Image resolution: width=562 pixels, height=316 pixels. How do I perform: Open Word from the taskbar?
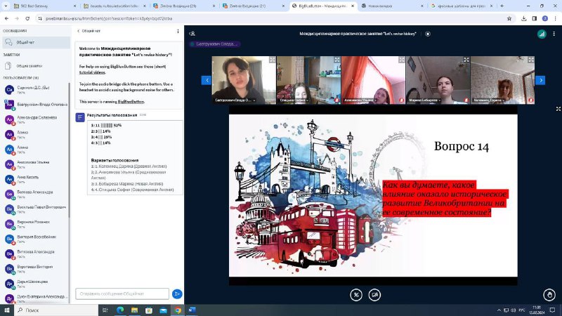(192, 310)
